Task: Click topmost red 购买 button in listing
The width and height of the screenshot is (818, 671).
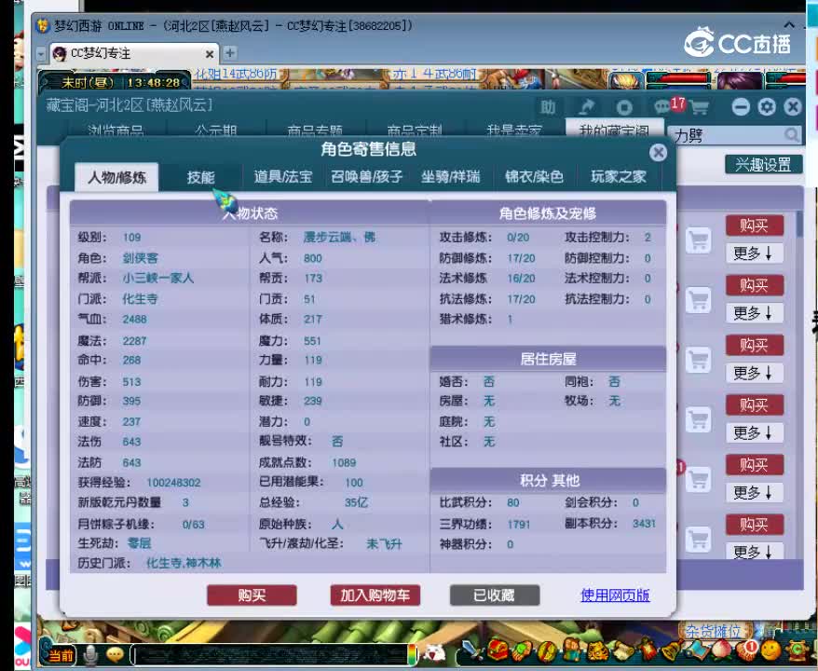Action: click(754, 226)
